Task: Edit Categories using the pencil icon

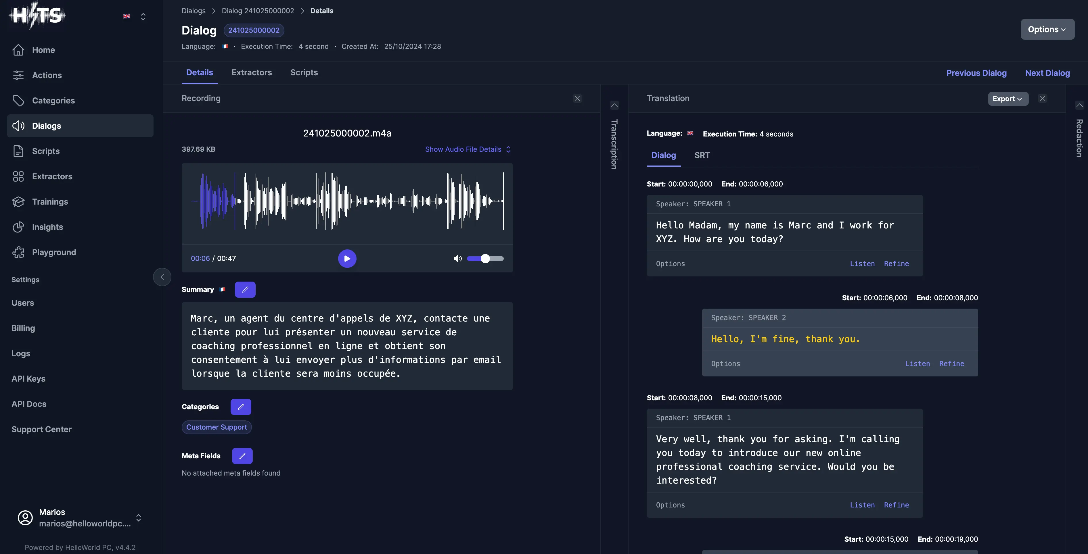Action: pyautogui.click(x=241, y=407)
